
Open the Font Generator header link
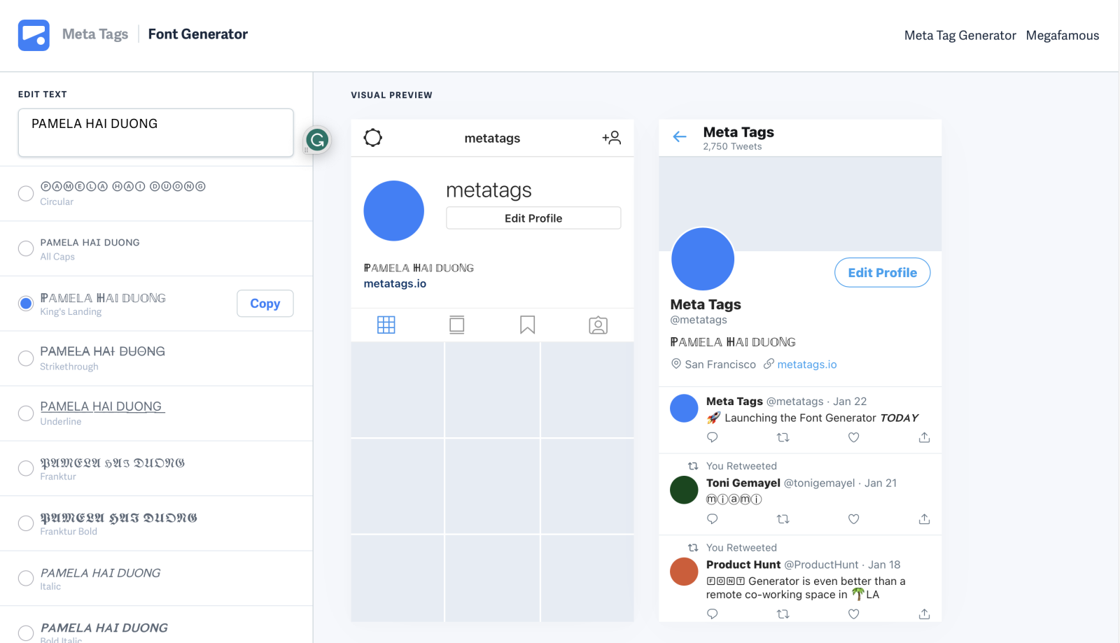(198, 34)
